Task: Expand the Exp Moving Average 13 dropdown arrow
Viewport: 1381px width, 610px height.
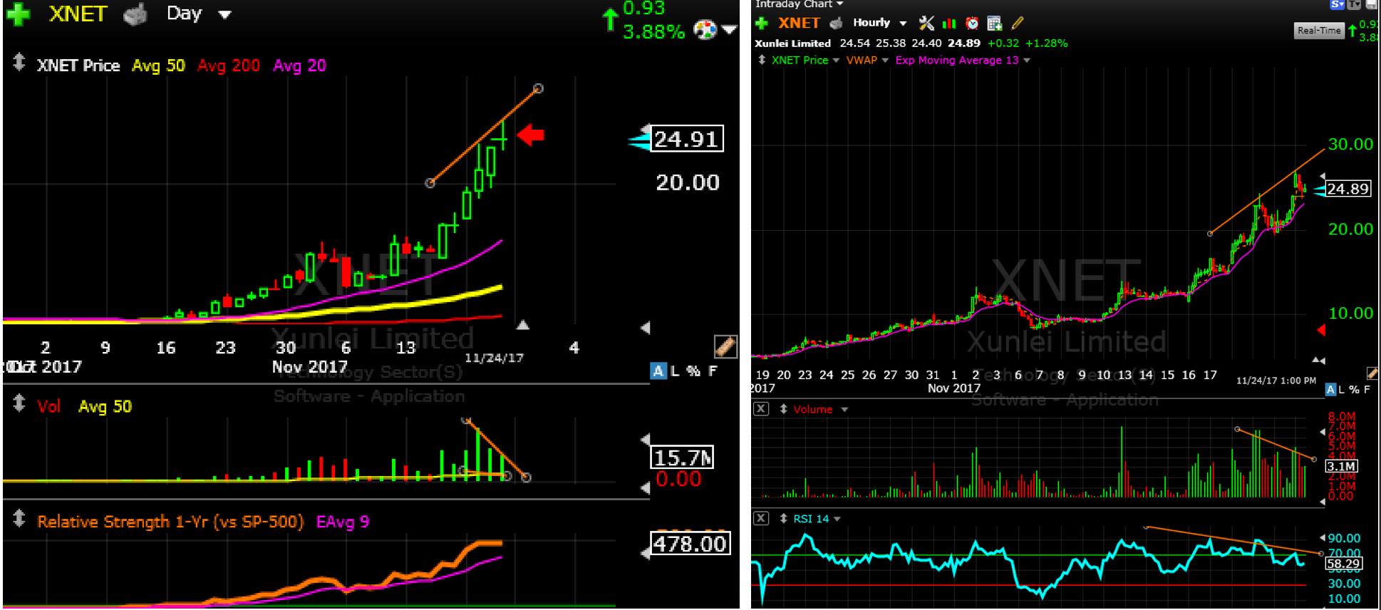Action: [1027, 61]
